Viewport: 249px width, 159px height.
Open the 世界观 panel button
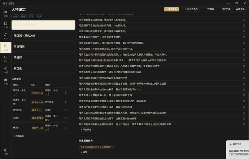[210, 9]
